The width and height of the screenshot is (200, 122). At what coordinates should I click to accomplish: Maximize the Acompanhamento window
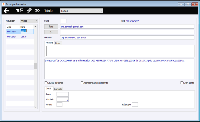pos(188,4)
